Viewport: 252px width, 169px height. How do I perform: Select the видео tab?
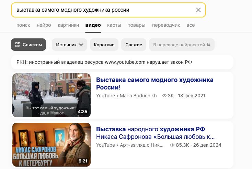point(93,25)
